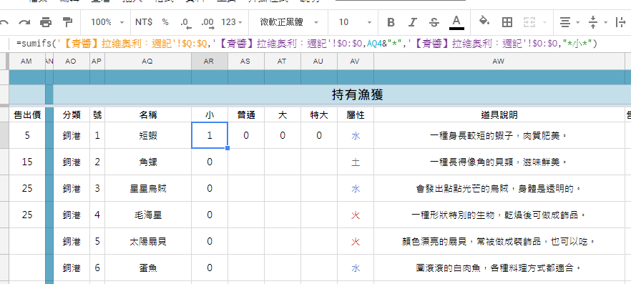Format as percent
This screenshot has width=631, height=284.
click(165, 22)
